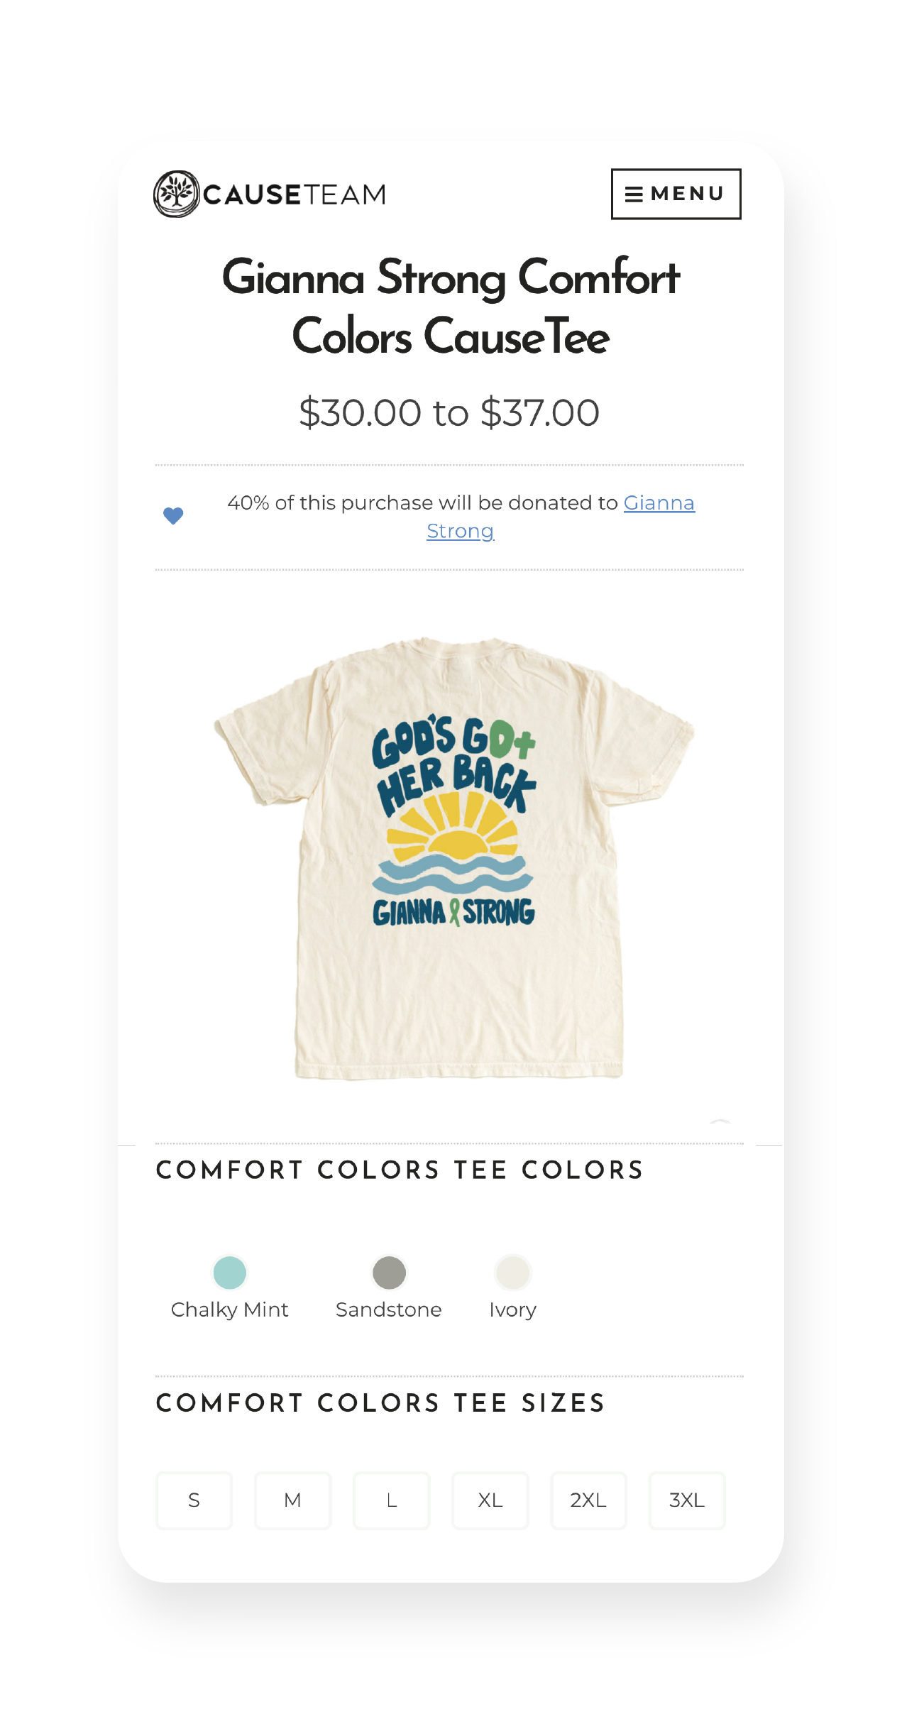902x1724 pixels.
Task: Click the ivory t-shirt product image
Action: (x=454, y=858)
